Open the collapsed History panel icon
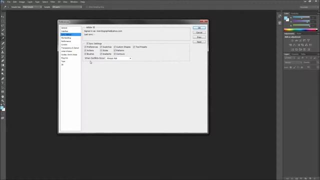 click(280, 16)
